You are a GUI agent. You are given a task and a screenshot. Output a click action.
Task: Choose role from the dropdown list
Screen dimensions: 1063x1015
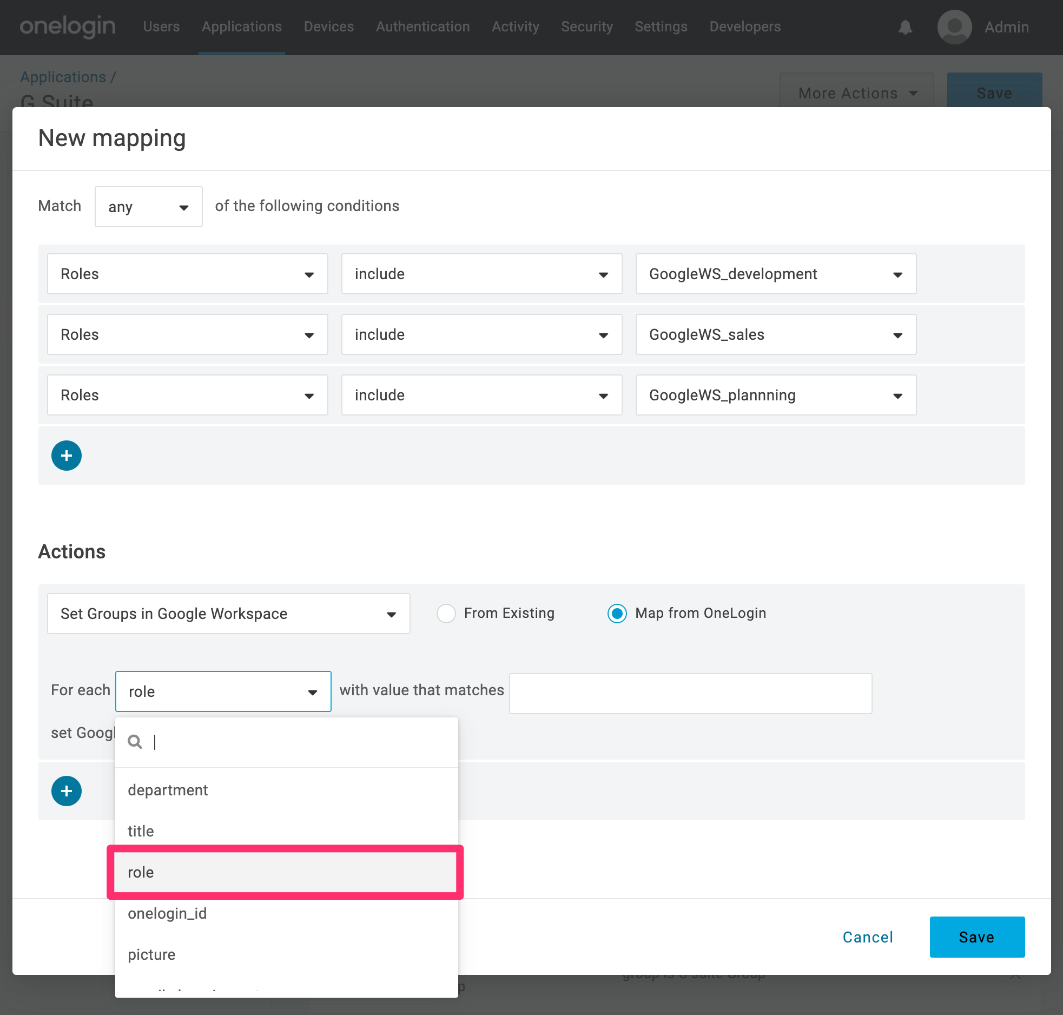coord(287,872)
